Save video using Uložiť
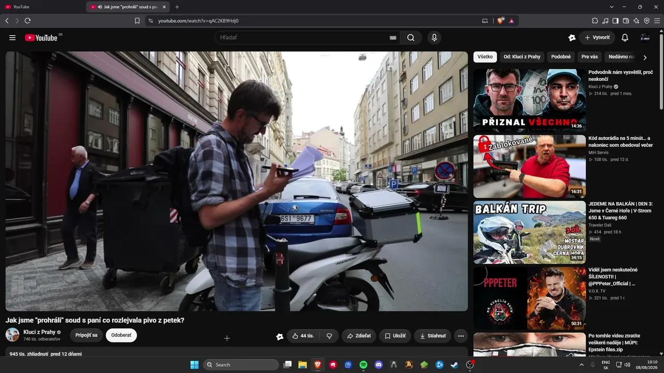 coord(395,336)
